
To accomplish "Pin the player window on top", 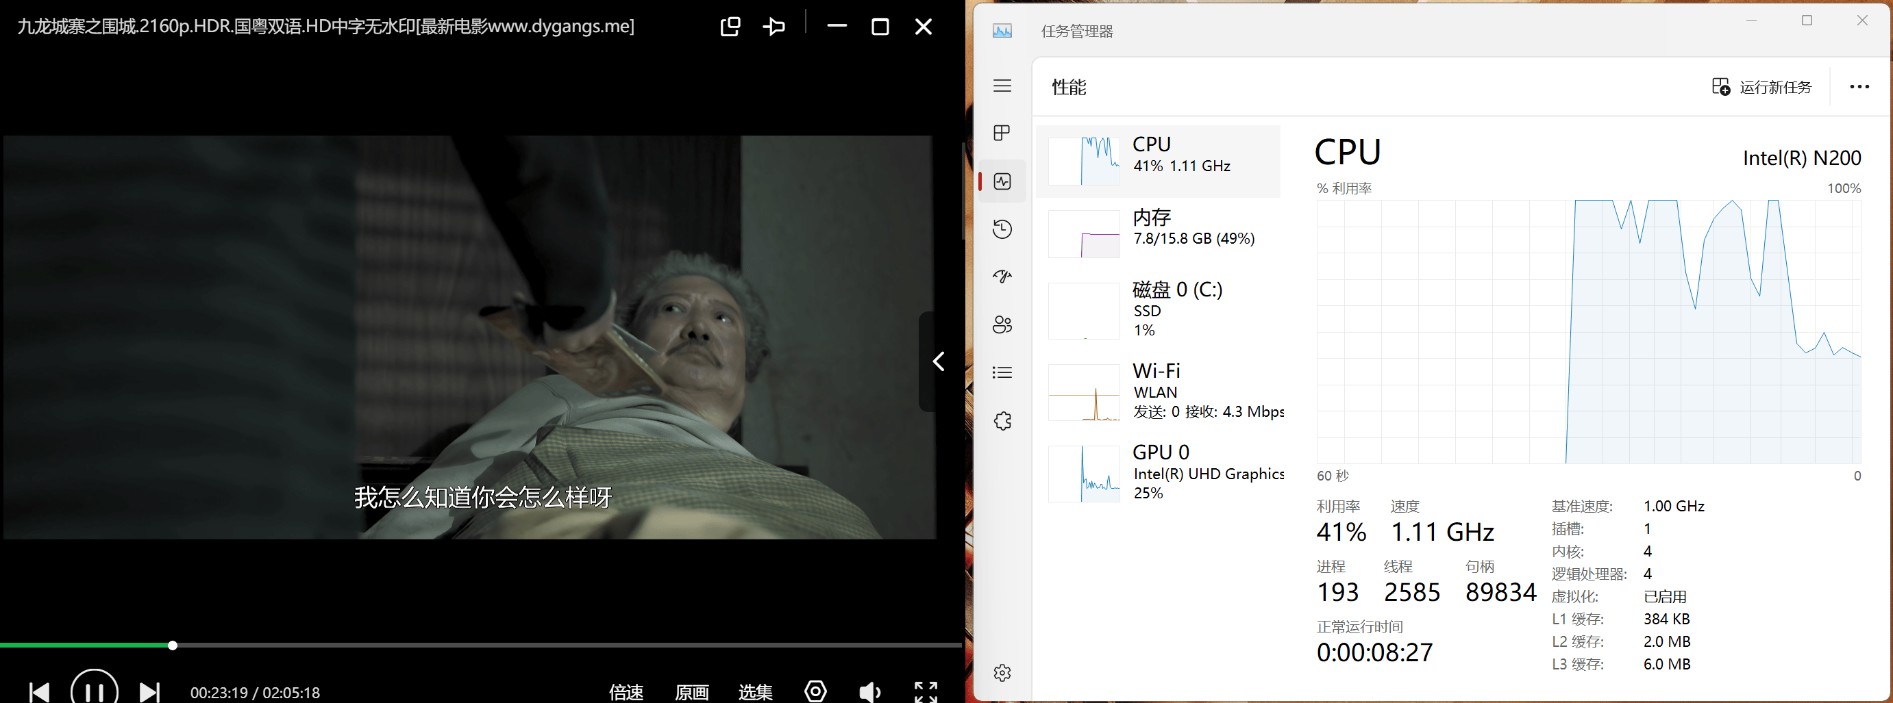I will [774, 27].
